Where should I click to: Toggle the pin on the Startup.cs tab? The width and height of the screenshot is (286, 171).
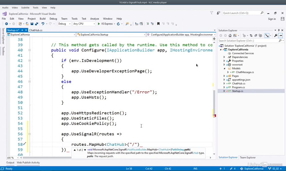[x=22, y=30]
